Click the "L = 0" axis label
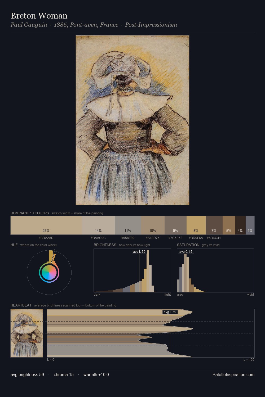 tap(51, 359)
